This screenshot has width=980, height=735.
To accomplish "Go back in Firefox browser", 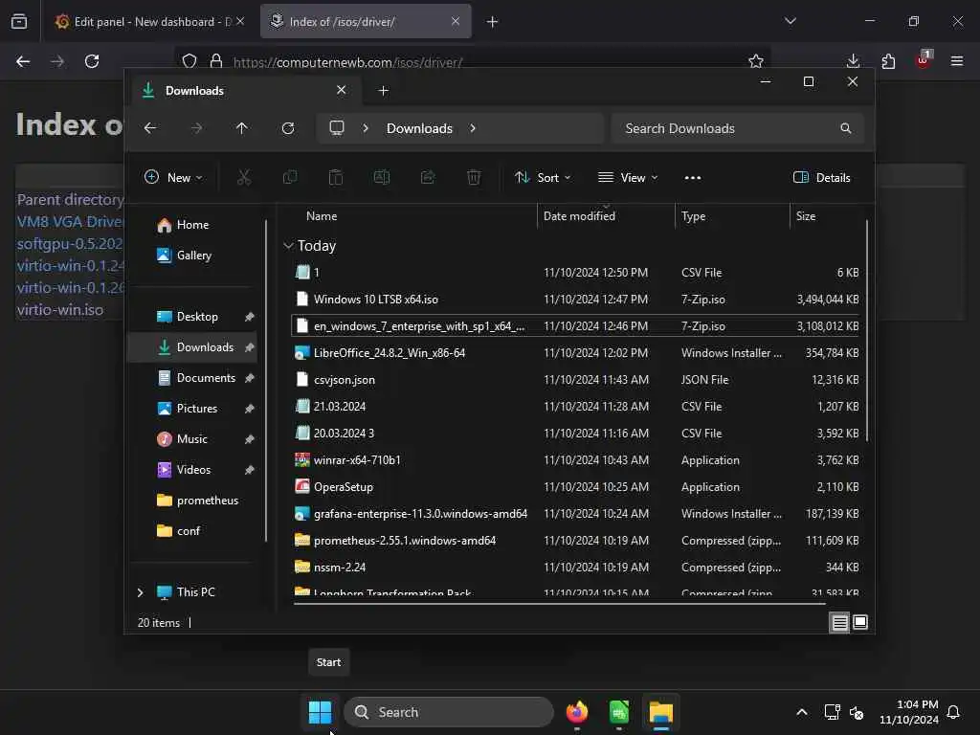I will pos(23,61).
